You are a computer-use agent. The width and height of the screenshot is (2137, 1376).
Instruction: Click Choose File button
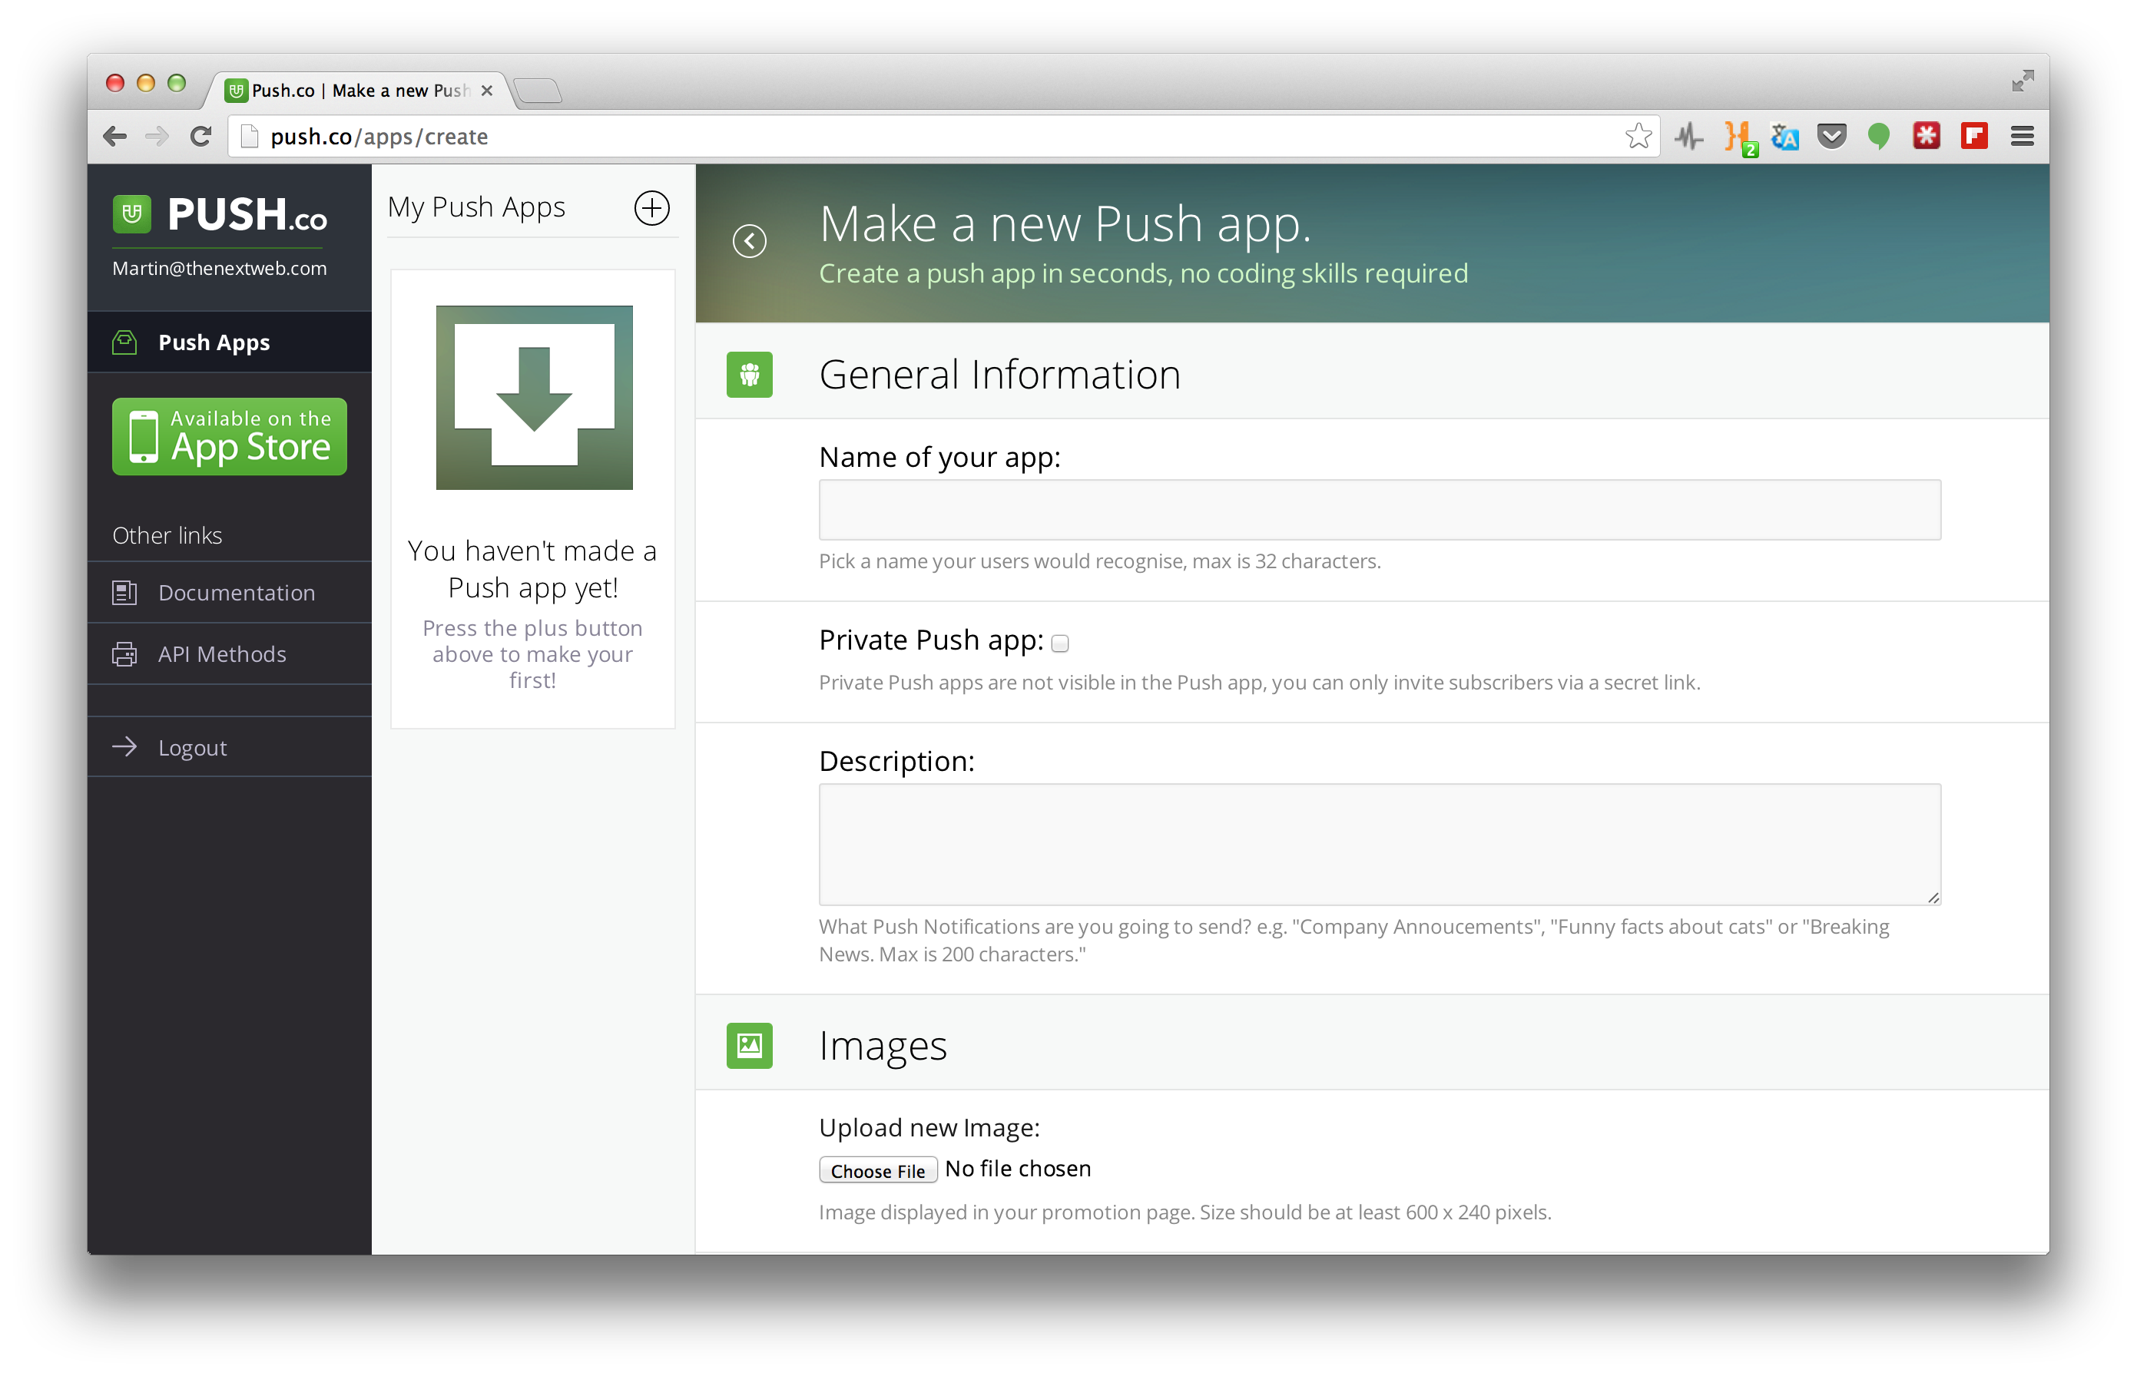(x=878, y=1170)
